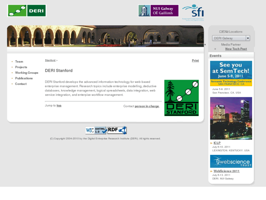Click the Print link
The width and height of the screenshot is (266, 200).
pos(195,61)
